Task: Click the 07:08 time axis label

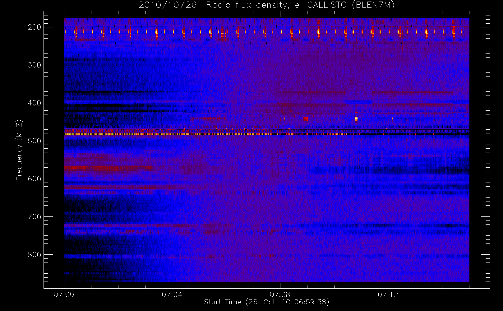Action: pos(280,295)
